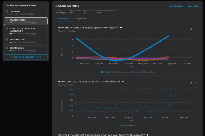This screenshot has height=136, width=205.
Task: Click the blue STARLINK 30144 legend color swatch
Action: [x=102, y=72]
